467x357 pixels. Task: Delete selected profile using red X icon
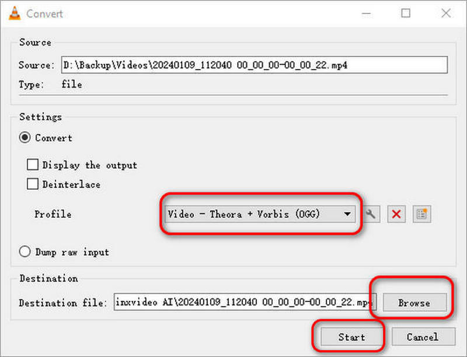[396, 214]
